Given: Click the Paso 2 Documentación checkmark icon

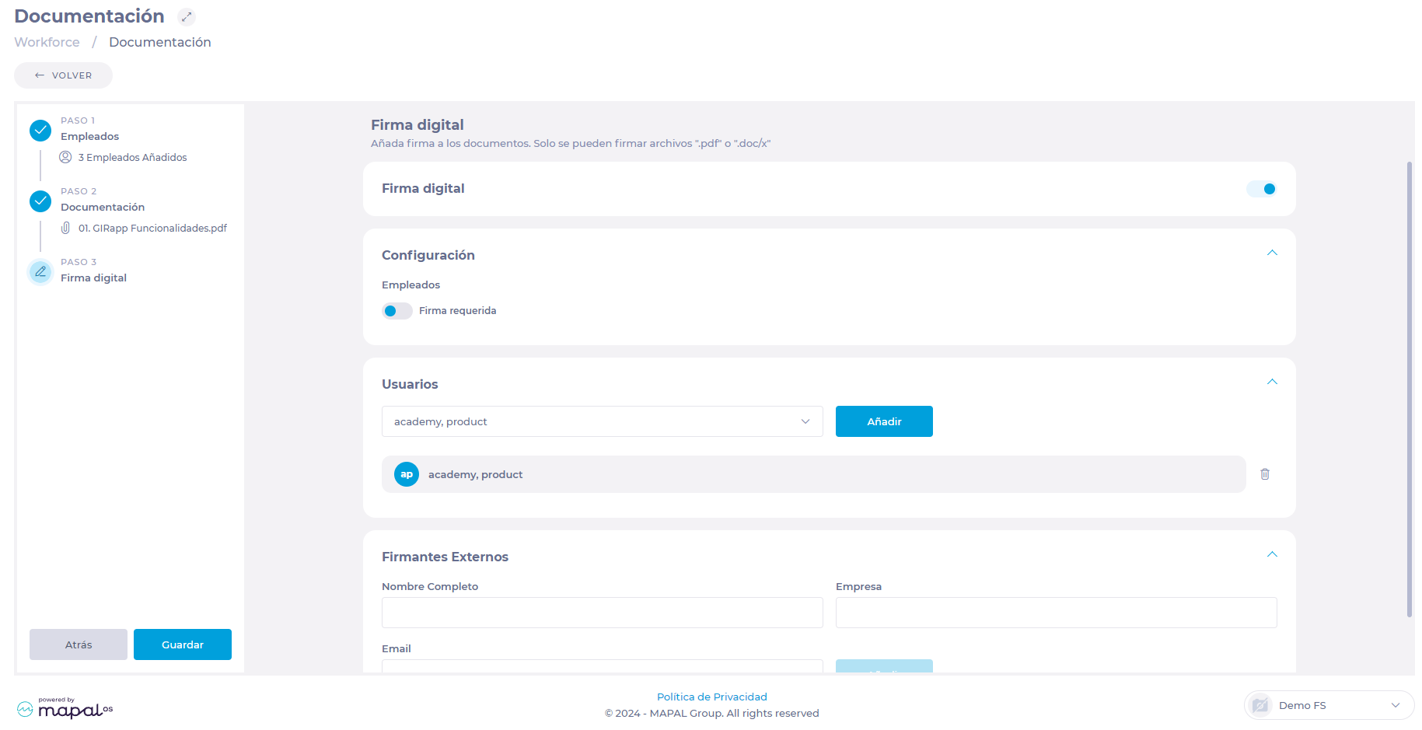Looking at the screenshot, I should click(x=40, y=201).
